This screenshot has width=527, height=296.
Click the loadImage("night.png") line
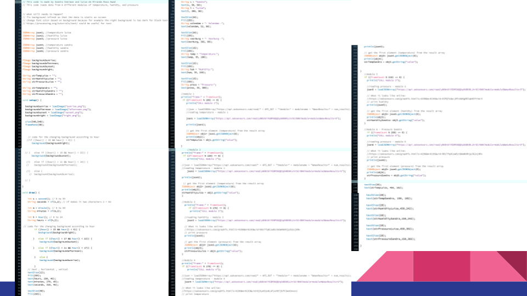53,116
